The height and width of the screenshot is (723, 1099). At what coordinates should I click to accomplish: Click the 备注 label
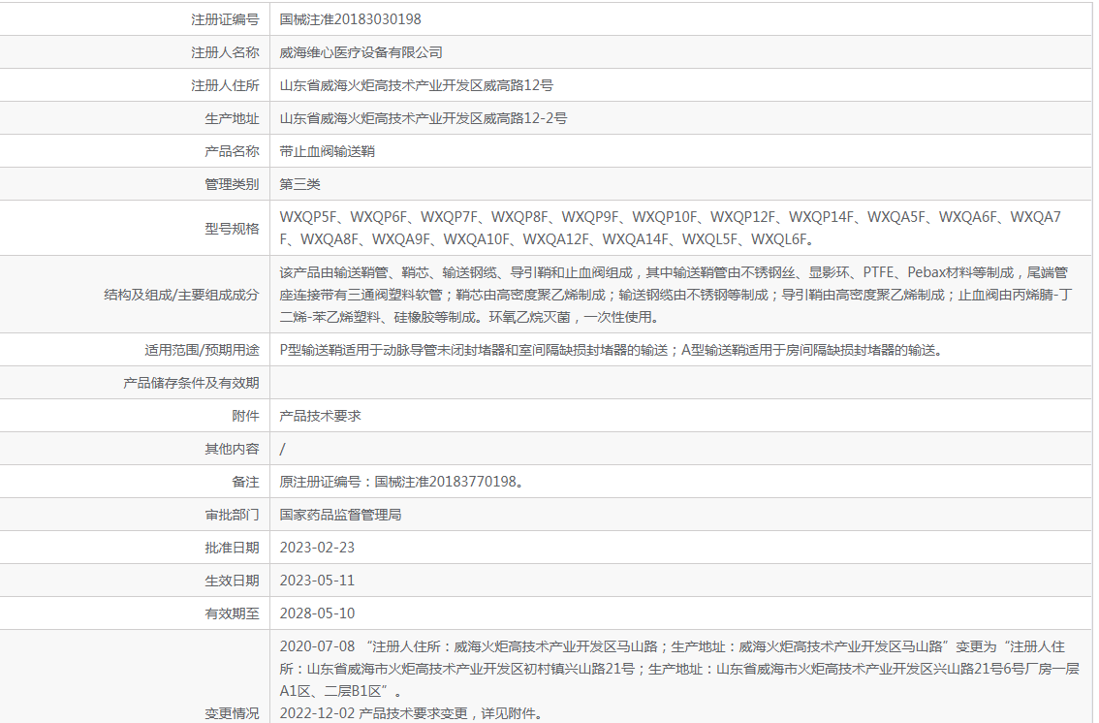[245, 482]
